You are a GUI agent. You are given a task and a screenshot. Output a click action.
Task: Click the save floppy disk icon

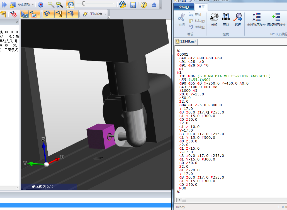coord(133,4)
